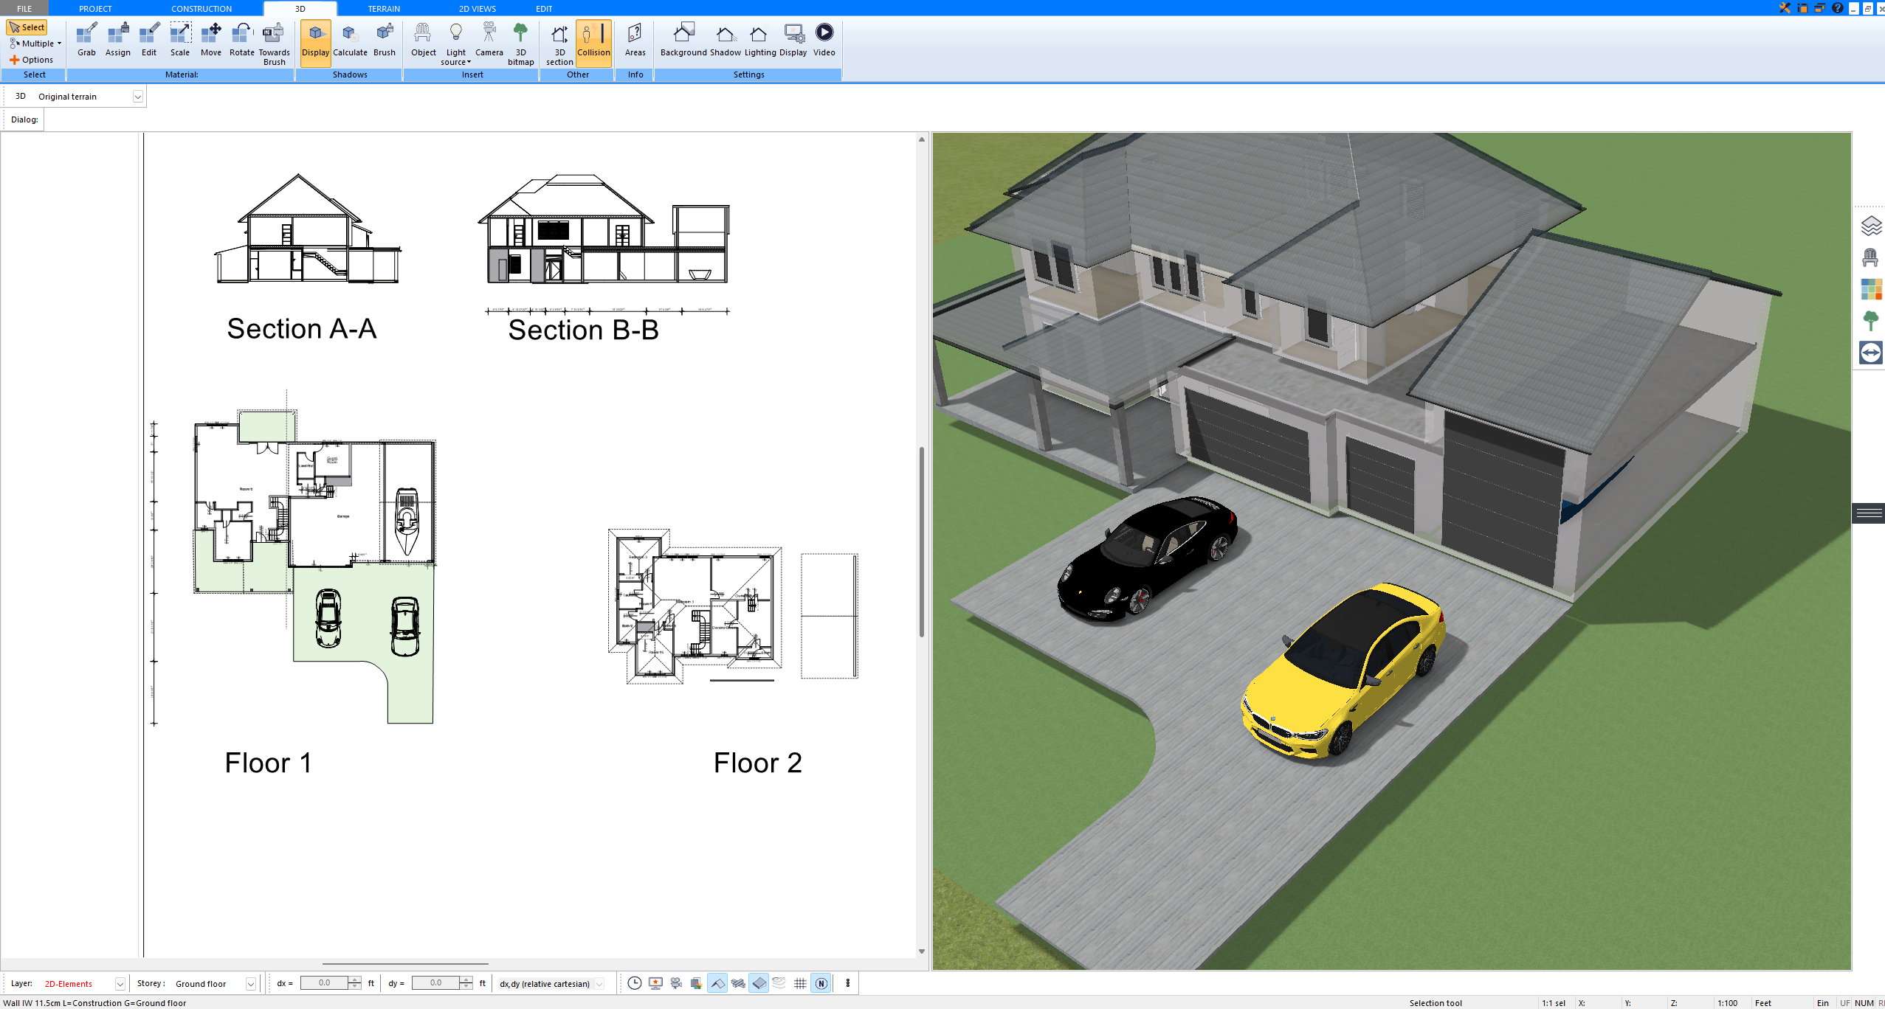The height and width of the screenshot is (1009, 1885).
Task: Create a 3D section
Action: tap(559, 44)
